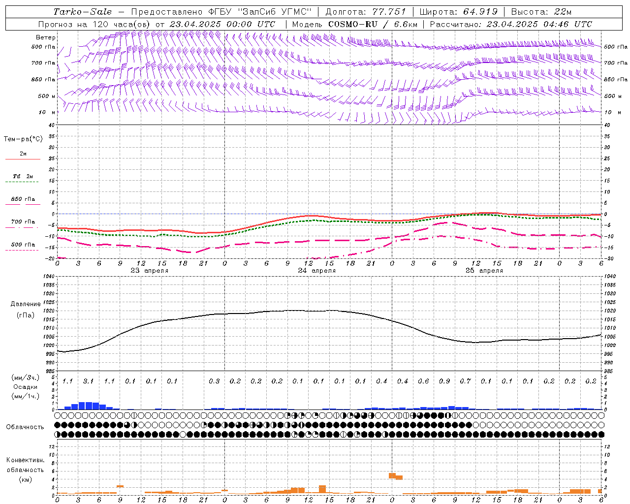The width and height of the screenshot is (630, 504).
Task: Click the 24 апреля date label
Action: 317,271
